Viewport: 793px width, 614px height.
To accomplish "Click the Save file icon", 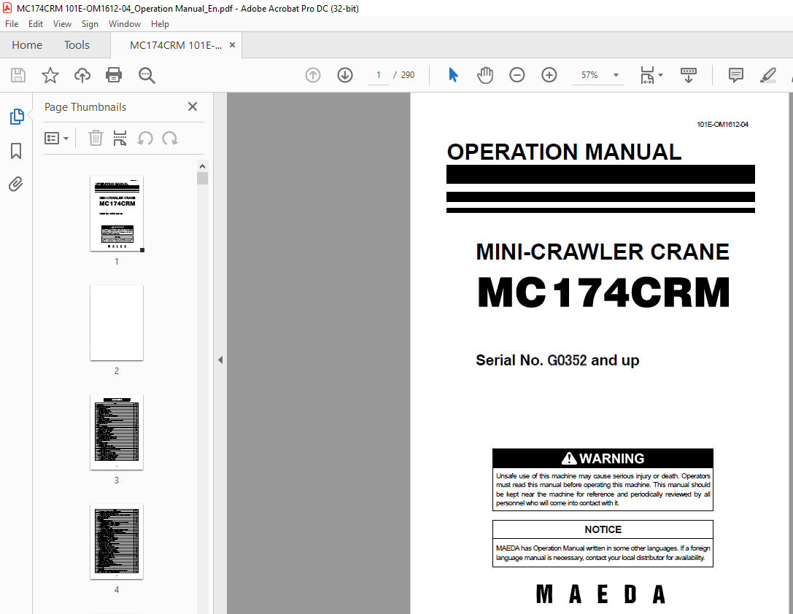I will (18, 75).
